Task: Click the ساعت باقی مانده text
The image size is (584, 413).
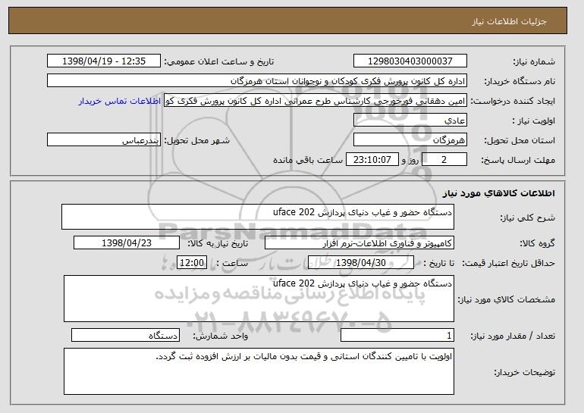Action: (x=308, y=160)
